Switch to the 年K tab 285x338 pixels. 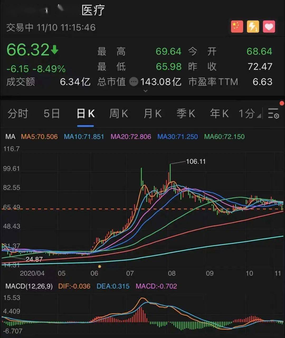coord(219,114)
